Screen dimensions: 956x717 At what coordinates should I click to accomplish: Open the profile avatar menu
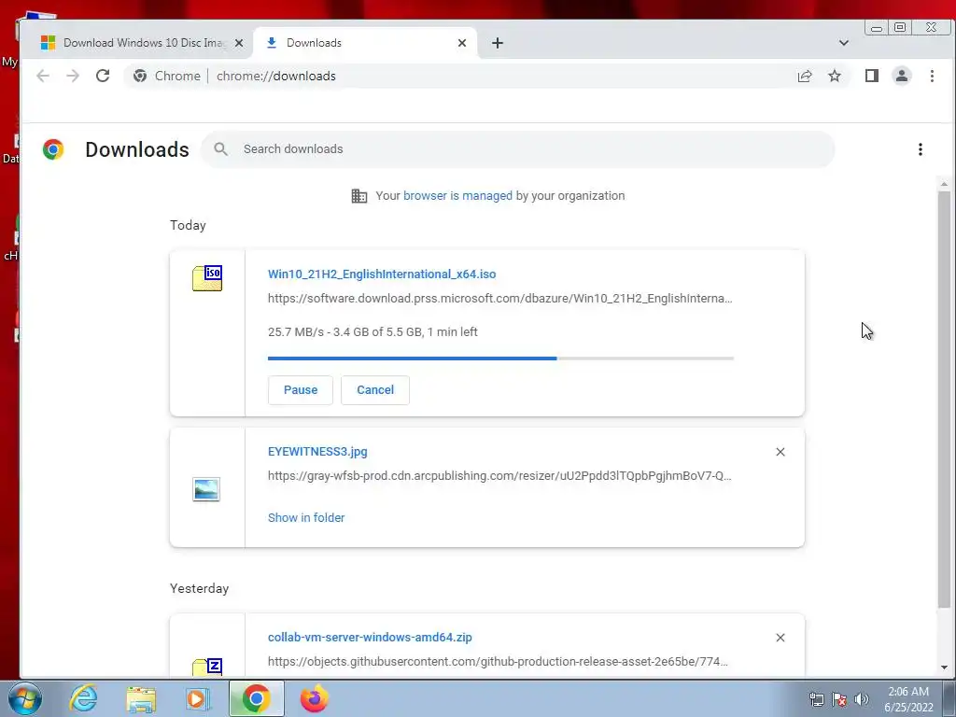pos(901,76)
